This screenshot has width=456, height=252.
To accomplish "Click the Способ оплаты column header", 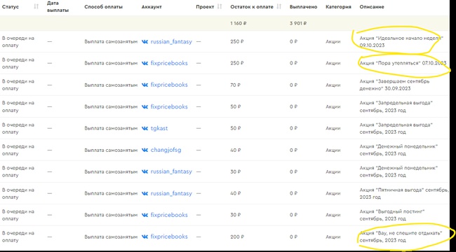I will [103, 7].
